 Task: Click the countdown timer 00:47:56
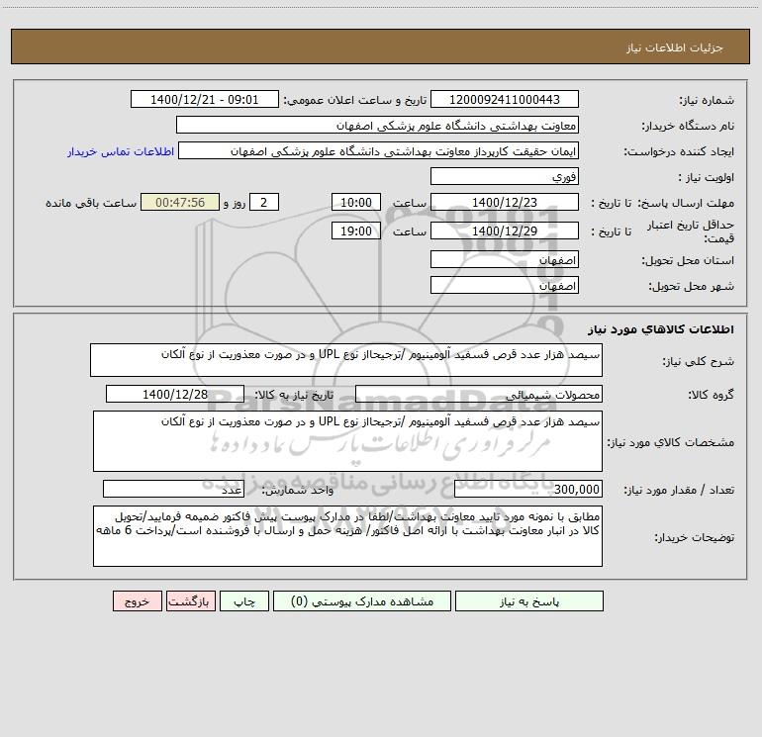click(180, 202)
